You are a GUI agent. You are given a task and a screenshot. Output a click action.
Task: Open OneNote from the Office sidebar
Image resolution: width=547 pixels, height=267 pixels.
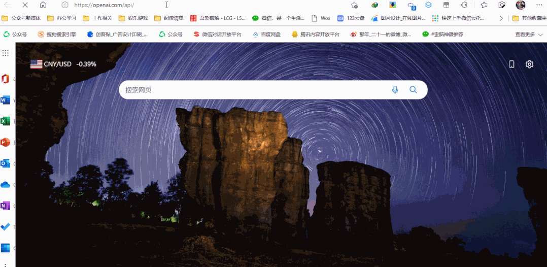pyautogui.click(x=6, y=206)
